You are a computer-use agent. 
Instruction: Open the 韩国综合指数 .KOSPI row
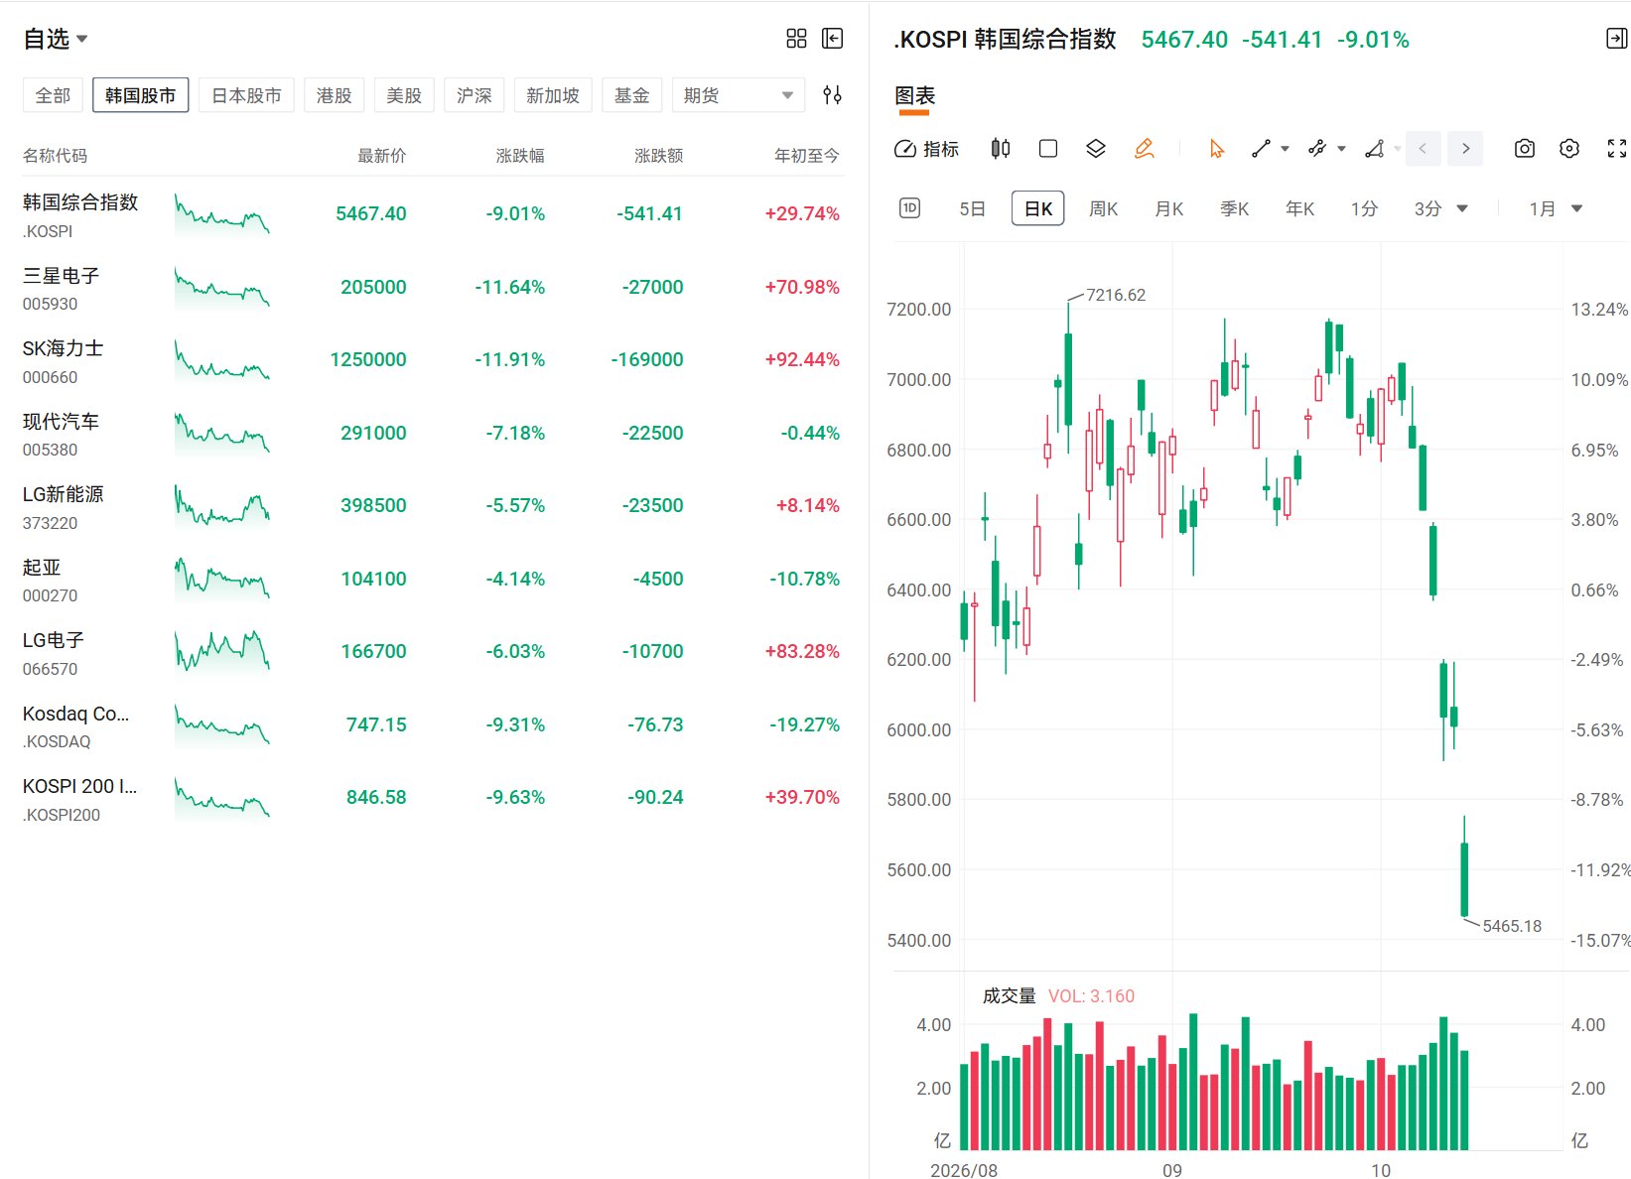(433, 214)
